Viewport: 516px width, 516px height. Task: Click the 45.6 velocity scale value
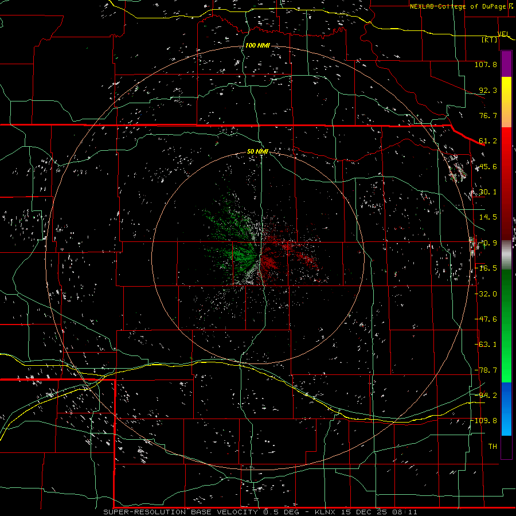click(488, 166)
